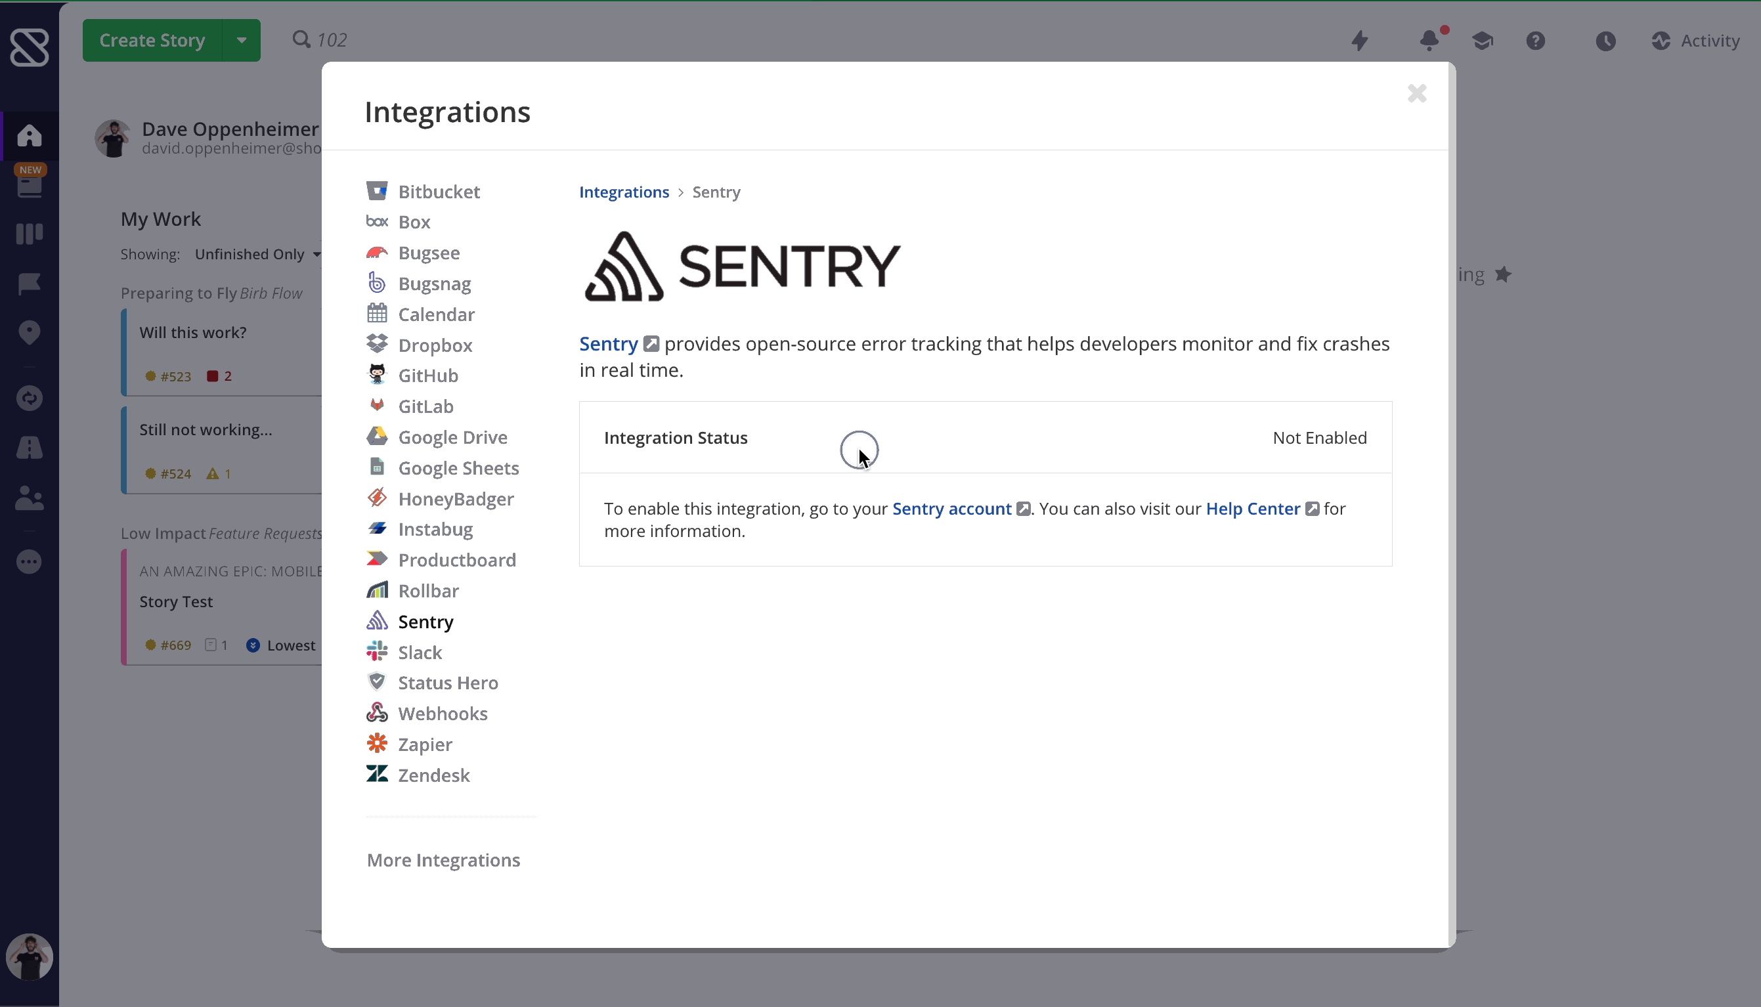
Task: Open the 'Still not working...' story card
Action: click(221, 450)
